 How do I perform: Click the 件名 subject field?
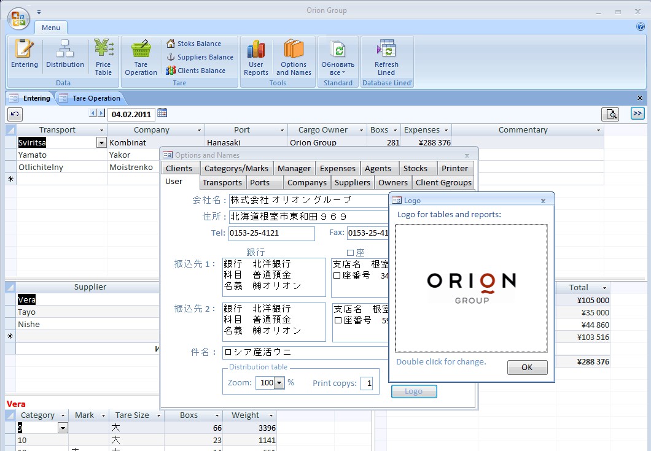(305, 352)
